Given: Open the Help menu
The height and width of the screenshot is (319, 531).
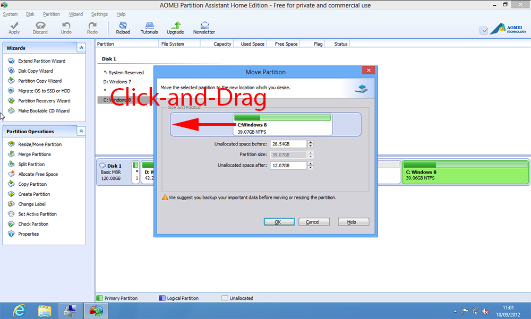Looking at the screenshot, I should pyautogui.click(x=121, y=14).
